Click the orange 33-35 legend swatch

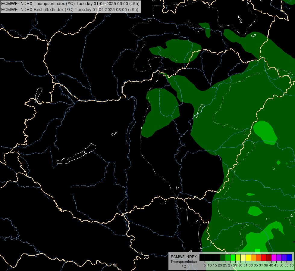pos(253,258)
